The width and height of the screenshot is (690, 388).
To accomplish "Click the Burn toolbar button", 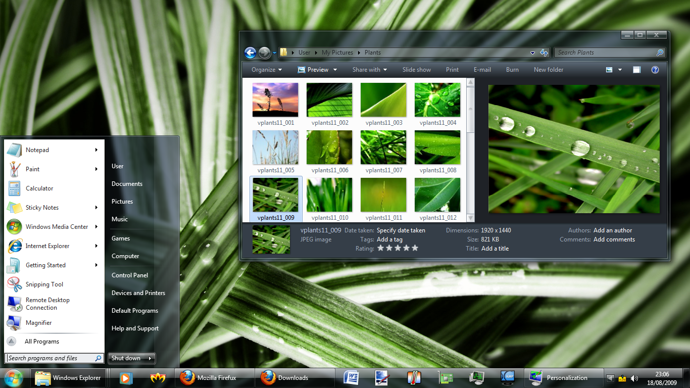I will [x=512, y=70].
